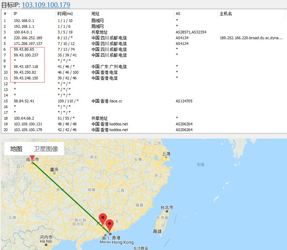Switch to the 地图 map view

16,149
